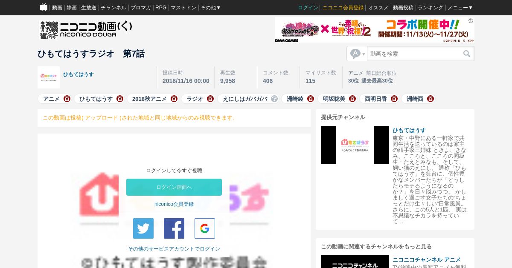Image resolution: width=512 pixels, height=268 pixels.
Task: Open 生放送 in top navigation
Action: coord(89,8)
